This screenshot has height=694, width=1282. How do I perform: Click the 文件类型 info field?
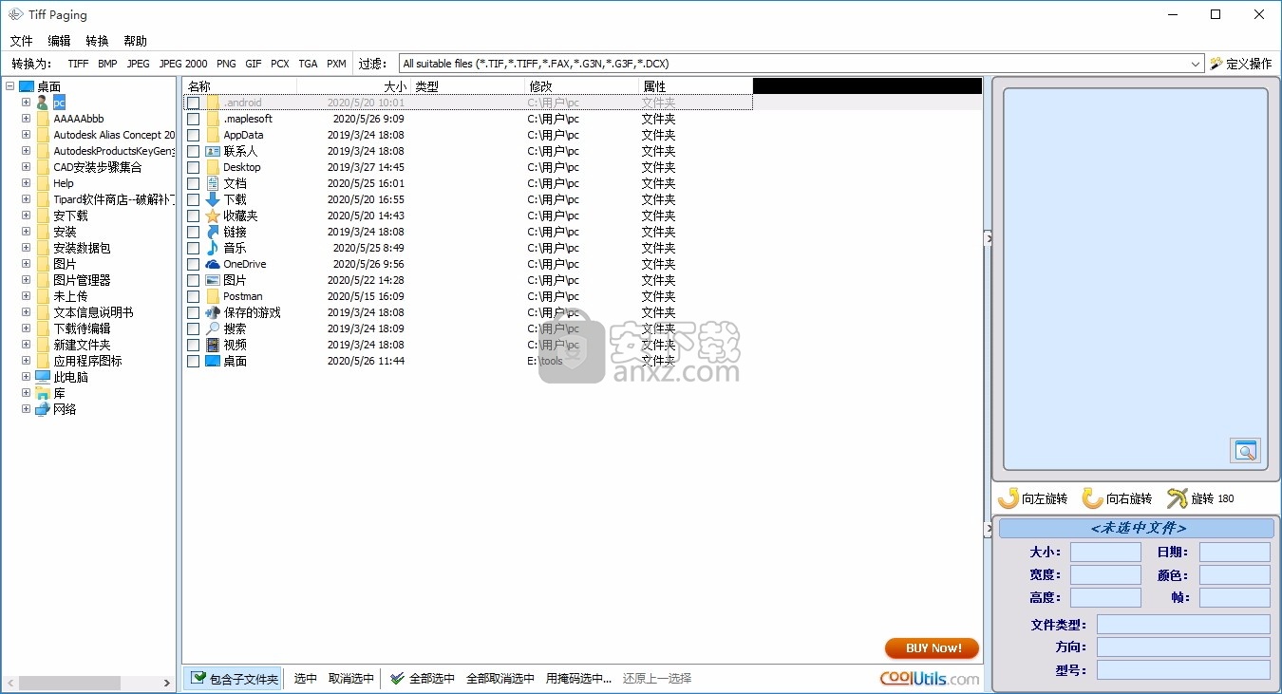[1183, 624]
